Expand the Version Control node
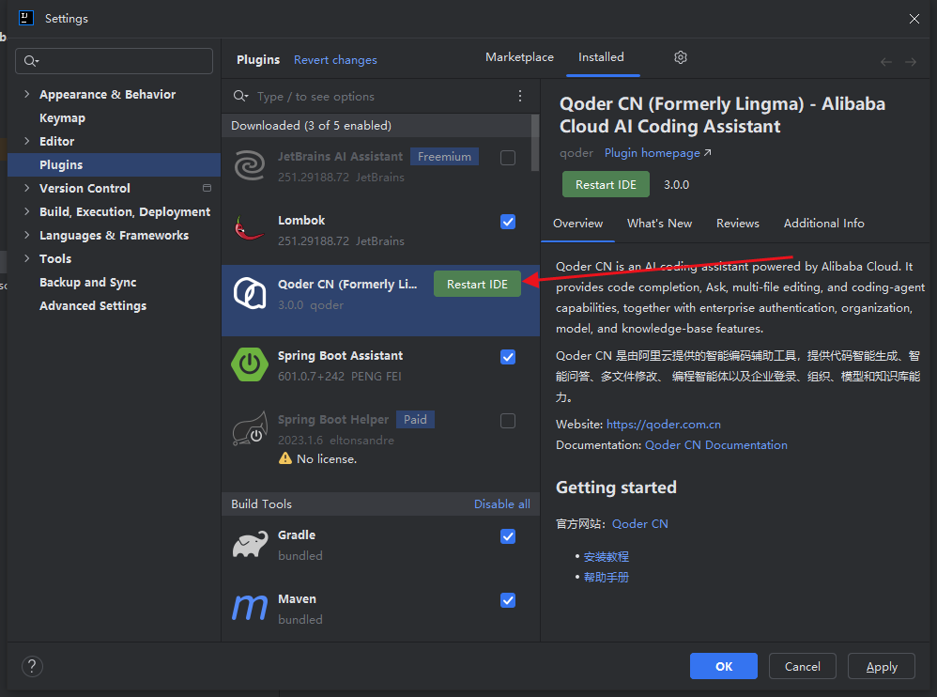 click(26, 188)
